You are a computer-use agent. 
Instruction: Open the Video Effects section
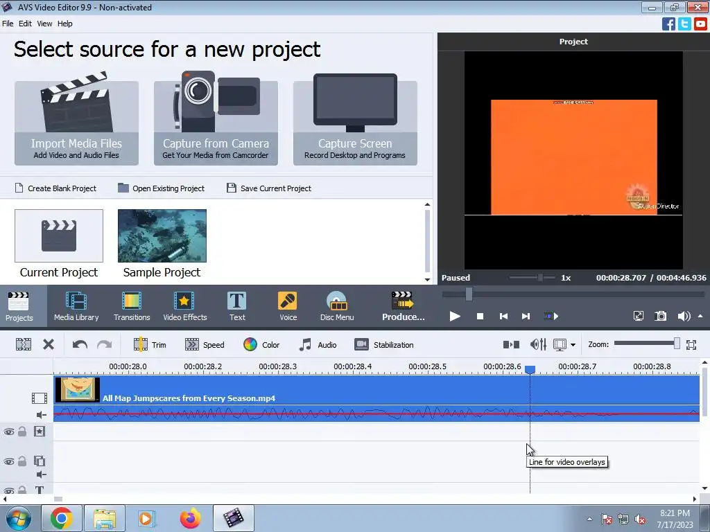184,306
